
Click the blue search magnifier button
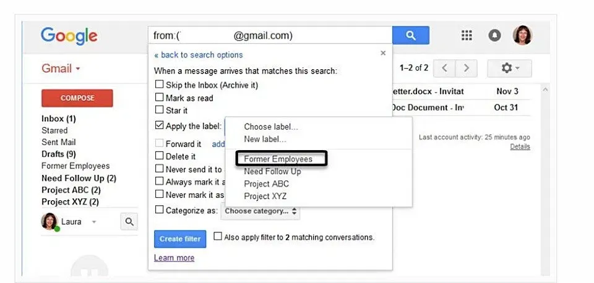(411, 35)
